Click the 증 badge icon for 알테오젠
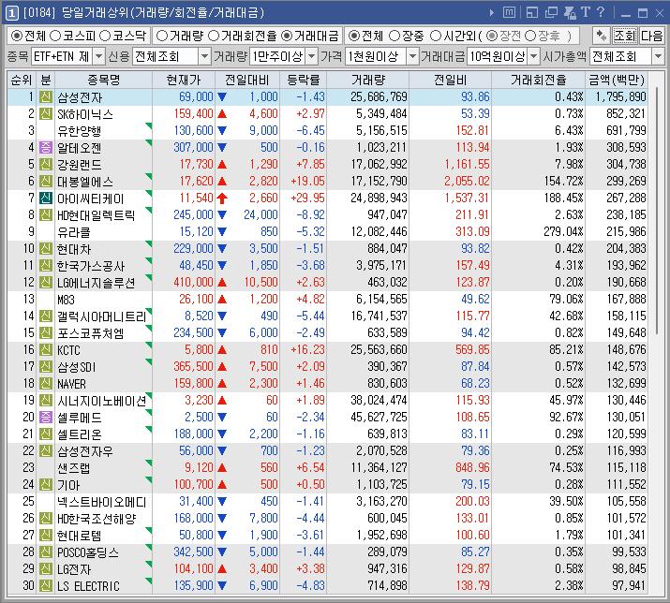The width and height of the screenshot is (670, 603). pyautogui.click(x=46, y=147)
